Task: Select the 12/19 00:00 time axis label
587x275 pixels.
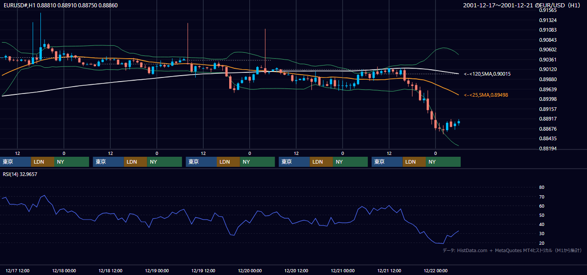Action: point(157,271)
